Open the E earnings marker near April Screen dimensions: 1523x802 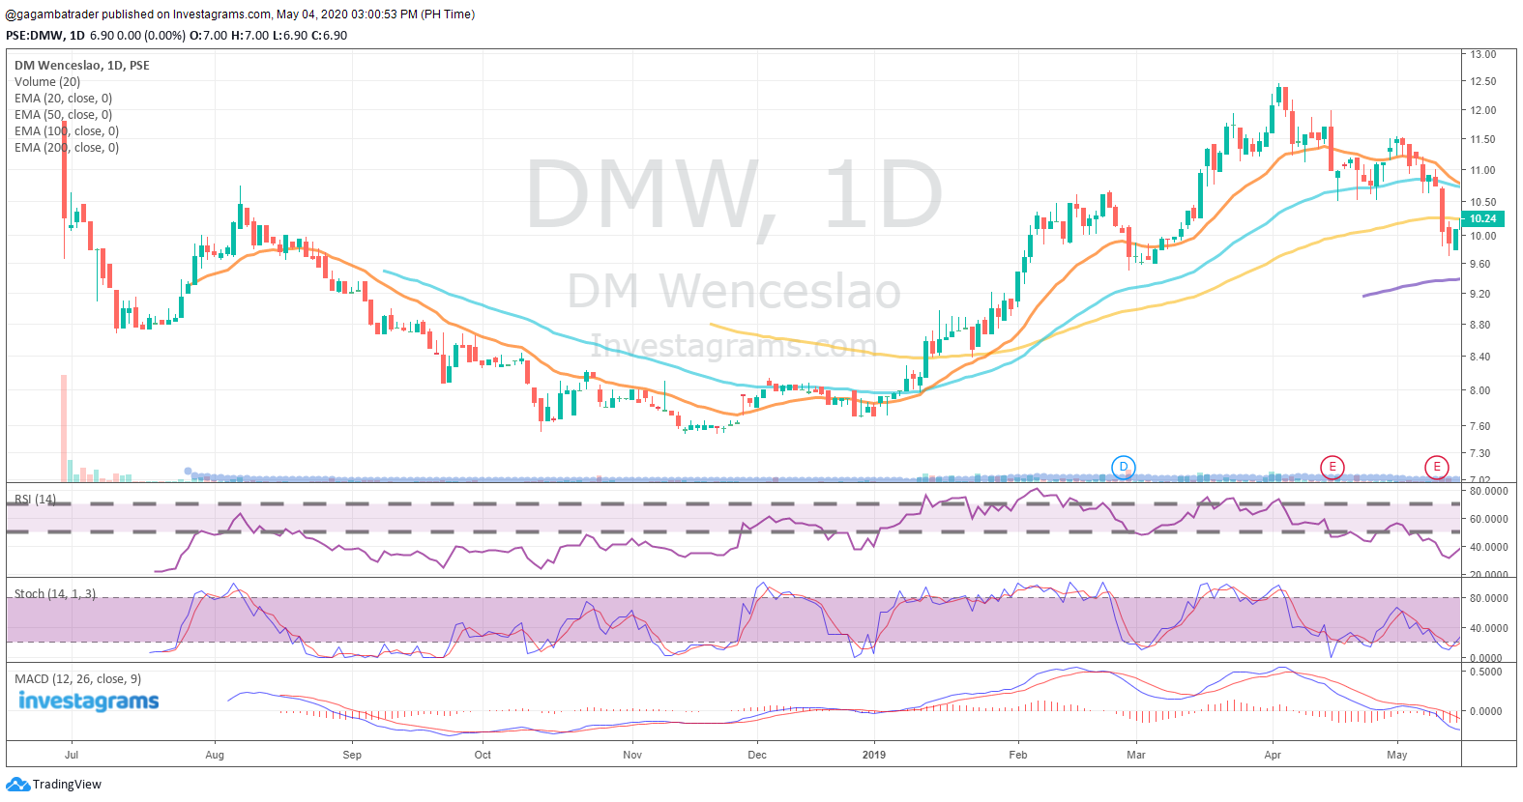pos(1333,468)
